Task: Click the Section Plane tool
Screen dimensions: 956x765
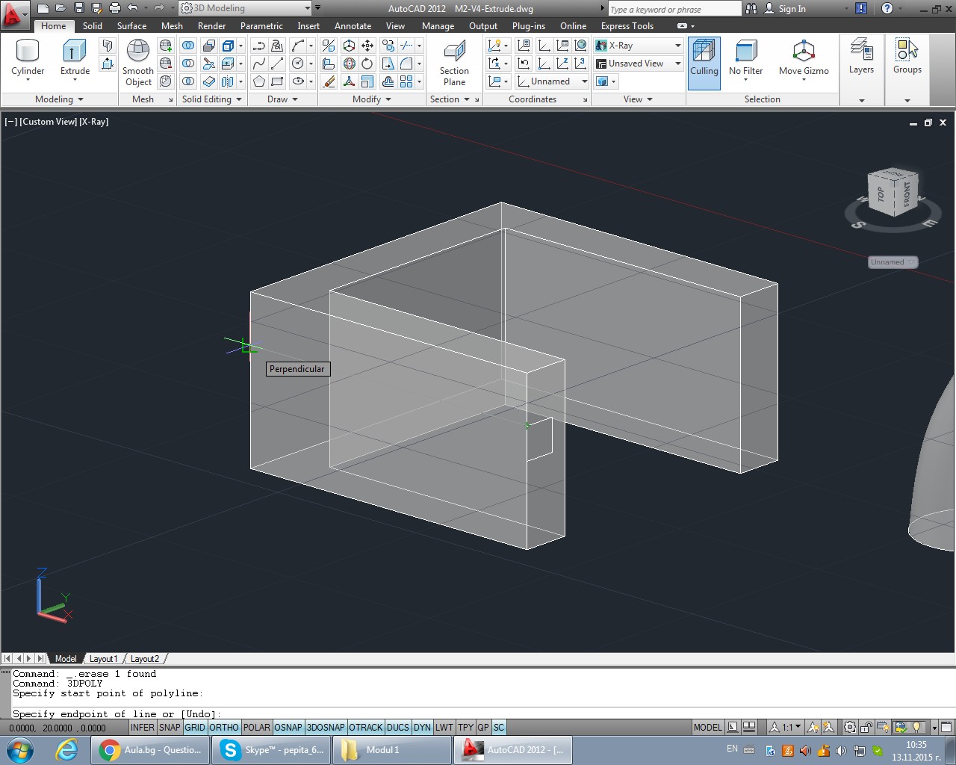Action: coord(454,64)
